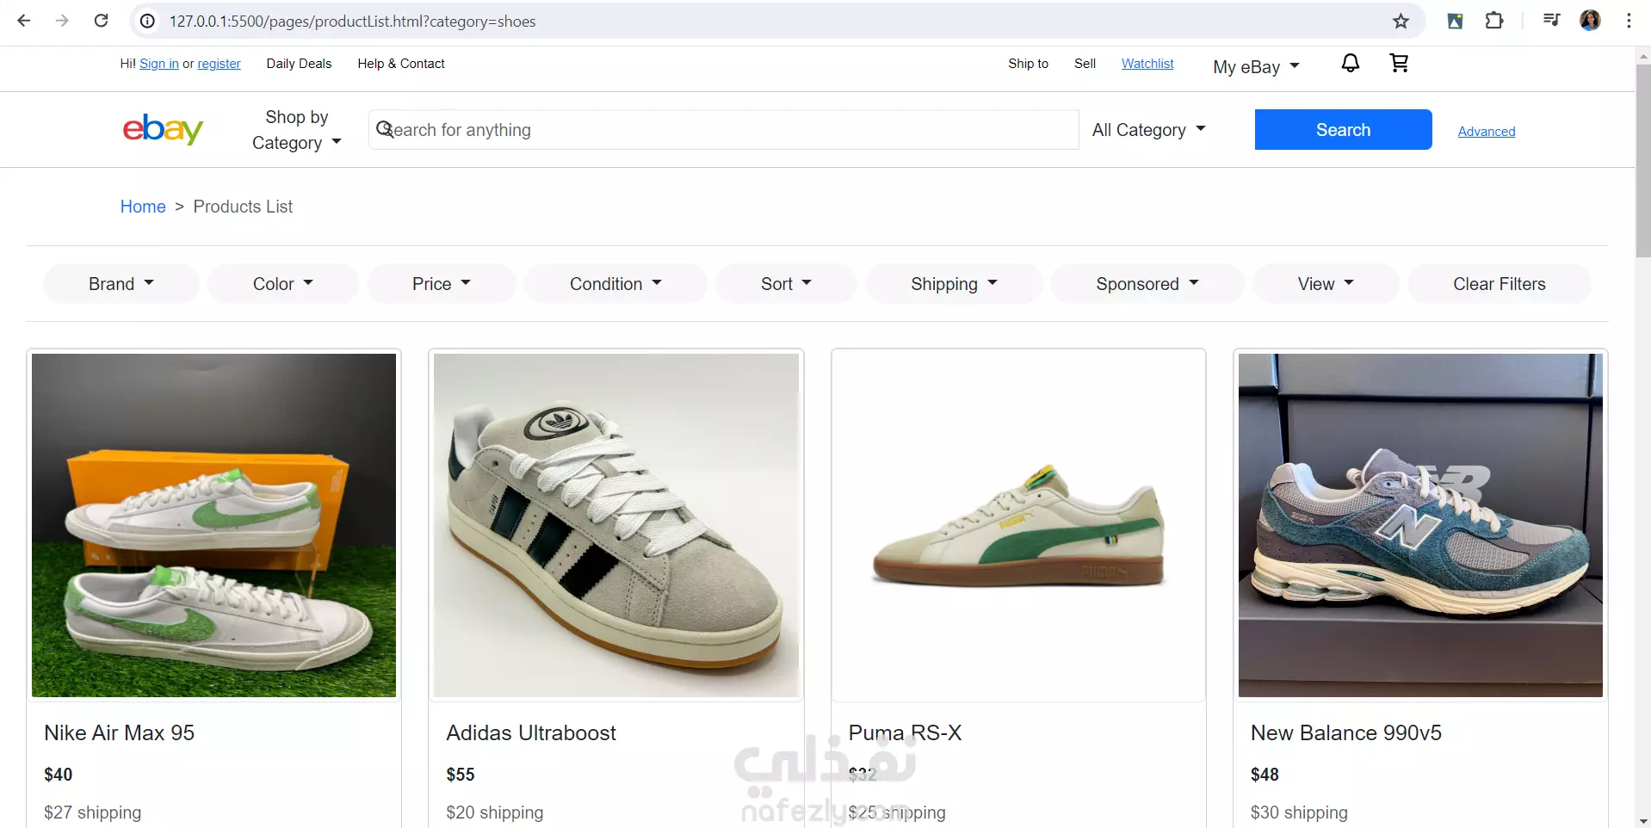This screenshot has height=828, width=1651.
Task: Open Adidas Ultraboost product image
Action: pos(616,525)
